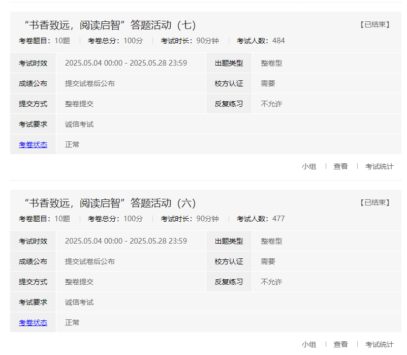
Task: Open the 考卷状态 link in activity (六)
Action: click(x=33, y=322)
